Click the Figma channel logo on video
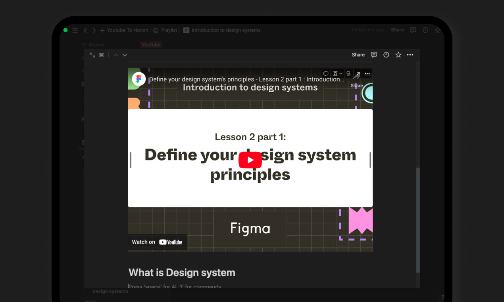This screenshot has width=504, height=302. 139,79
